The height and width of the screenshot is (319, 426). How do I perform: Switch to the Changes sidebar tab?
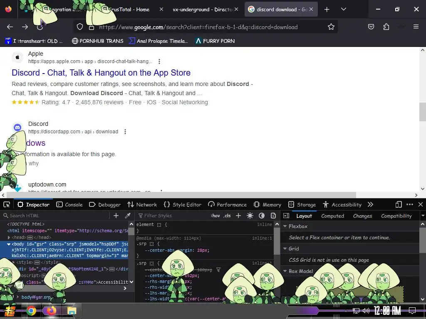click(362, 216)
